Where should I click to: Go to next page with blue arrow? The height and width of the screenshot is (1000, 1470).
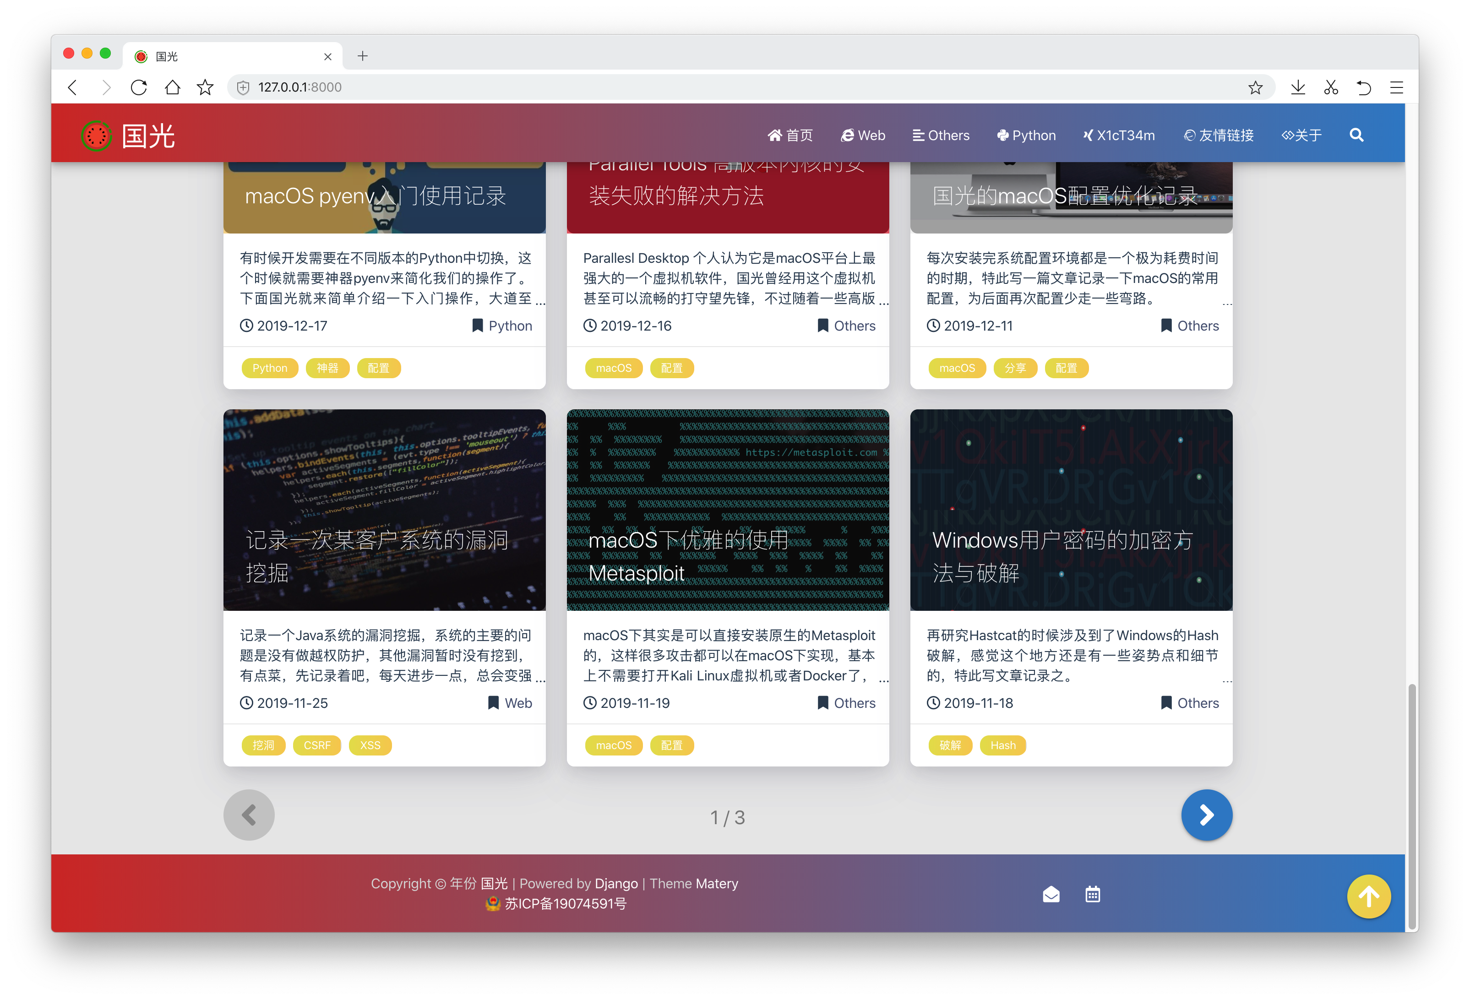(1206, 815)
